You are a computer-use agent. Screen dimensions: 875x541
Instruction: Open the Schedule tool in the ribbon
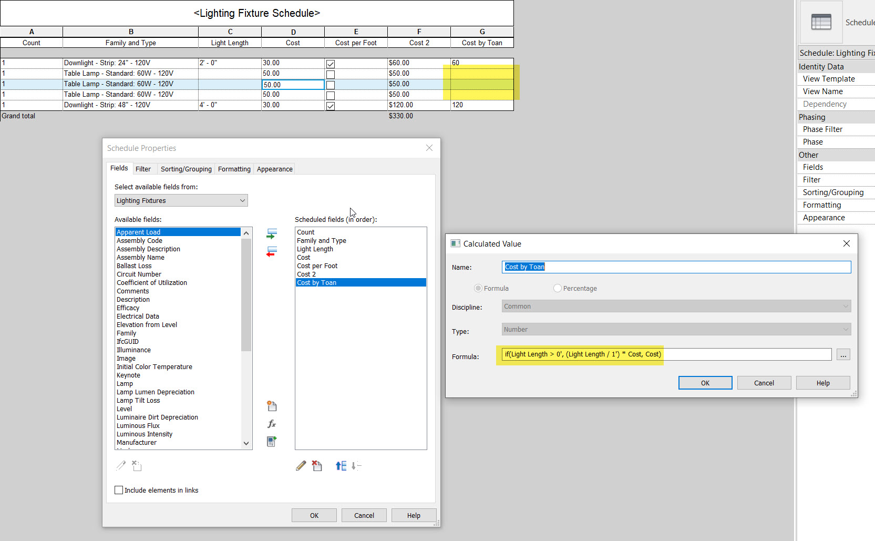click(x=821, y=21)
